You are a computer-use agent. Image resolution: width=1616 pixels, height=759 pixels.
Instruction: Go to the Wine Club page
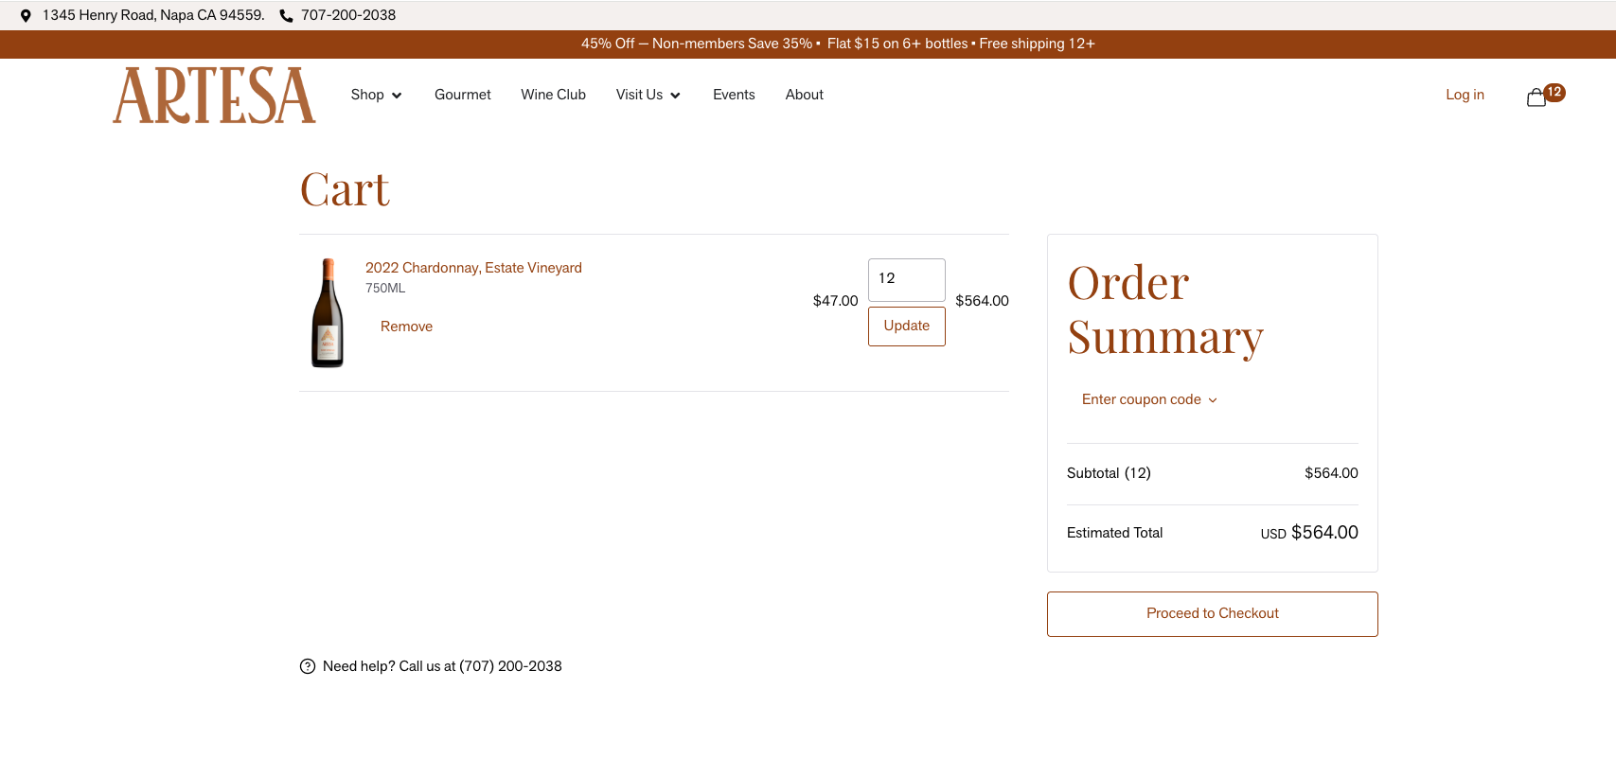pyautogui.click(x=553, y=95)
